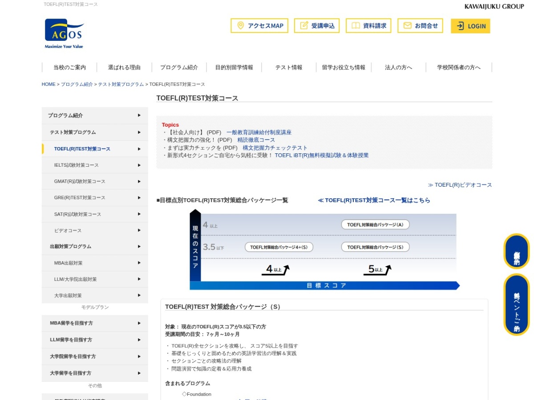Click the yellow LOGIN arrow button
Screen dimensions: 534x400
point(470,26)
